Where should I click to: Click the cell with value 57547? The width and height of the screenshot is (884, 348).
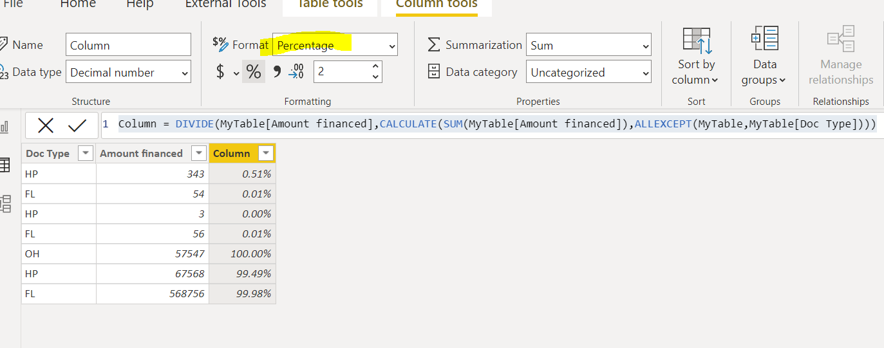coord(153,254)
